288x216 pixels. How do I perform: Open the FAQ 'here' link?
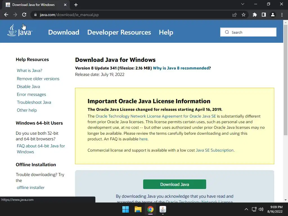point(143,139)
